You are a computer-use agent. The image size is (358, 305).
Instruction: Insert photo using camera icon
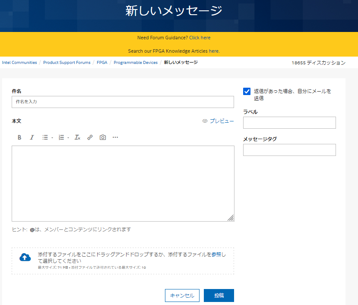click(103, 137)
